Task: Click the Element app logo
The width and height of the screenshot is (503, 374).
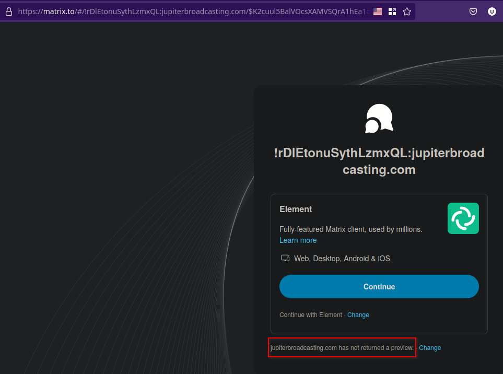Action: (x=463, y=218)
